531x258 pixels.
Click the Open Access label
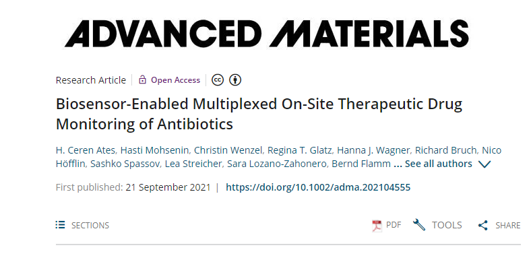pyautogui.click(x=175, y=80)
